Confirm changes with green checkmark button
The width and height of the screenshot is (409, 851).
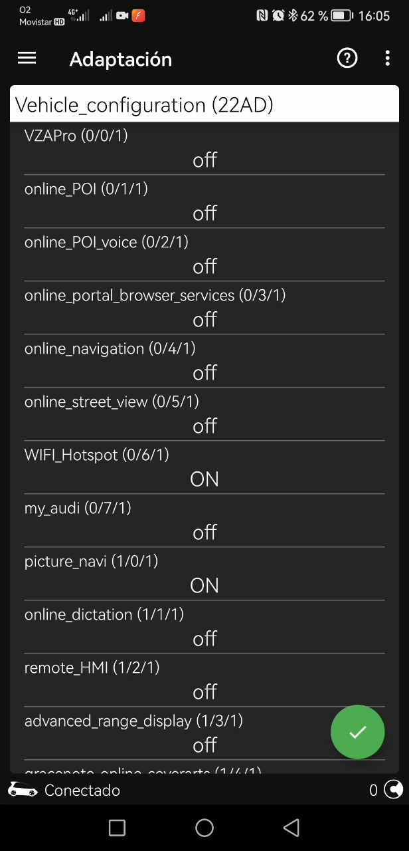click(x=358, y=732)
